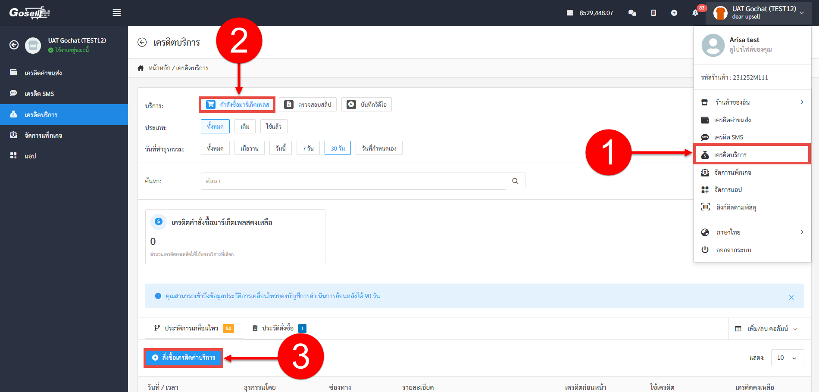The height and width of the screenshot is (392, 819).
Task: Expand the เพิ่ม/ลบ คอลัมน์ dropdown
Action: [766, 329]
